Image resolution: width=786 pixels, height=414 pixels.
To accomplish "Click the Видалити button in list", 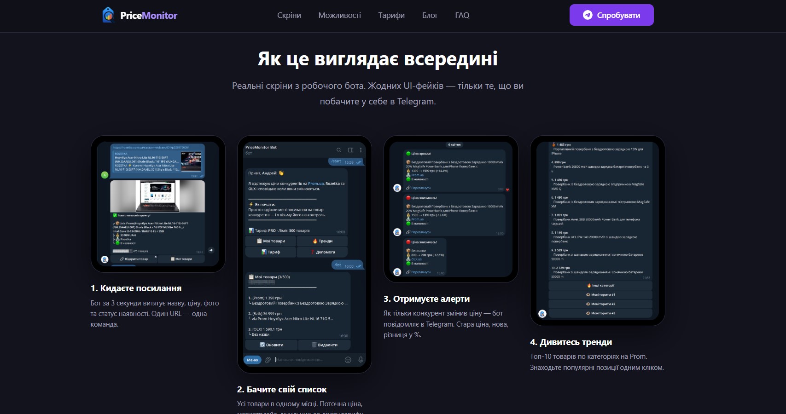I will [x=325, y=345].
